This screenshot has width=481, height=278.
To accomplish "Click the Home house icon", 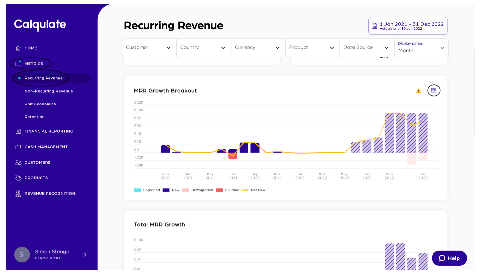I will [x=18, y=48].
